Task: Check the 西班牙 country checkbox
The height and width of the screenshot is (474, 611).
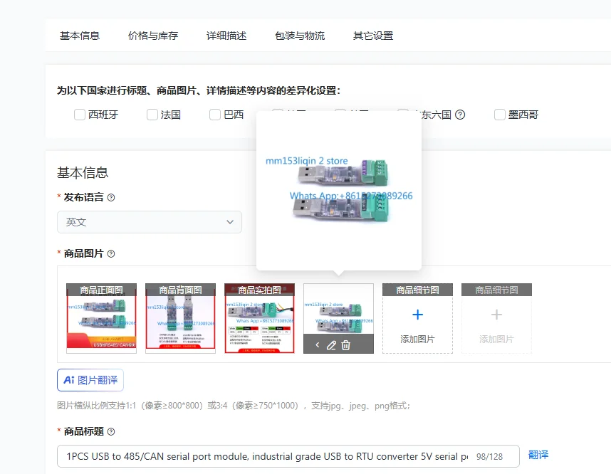Action: click(x=80, y=115)
